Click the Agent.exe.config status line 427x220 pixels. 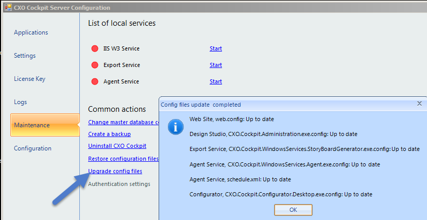click(285, 164)
